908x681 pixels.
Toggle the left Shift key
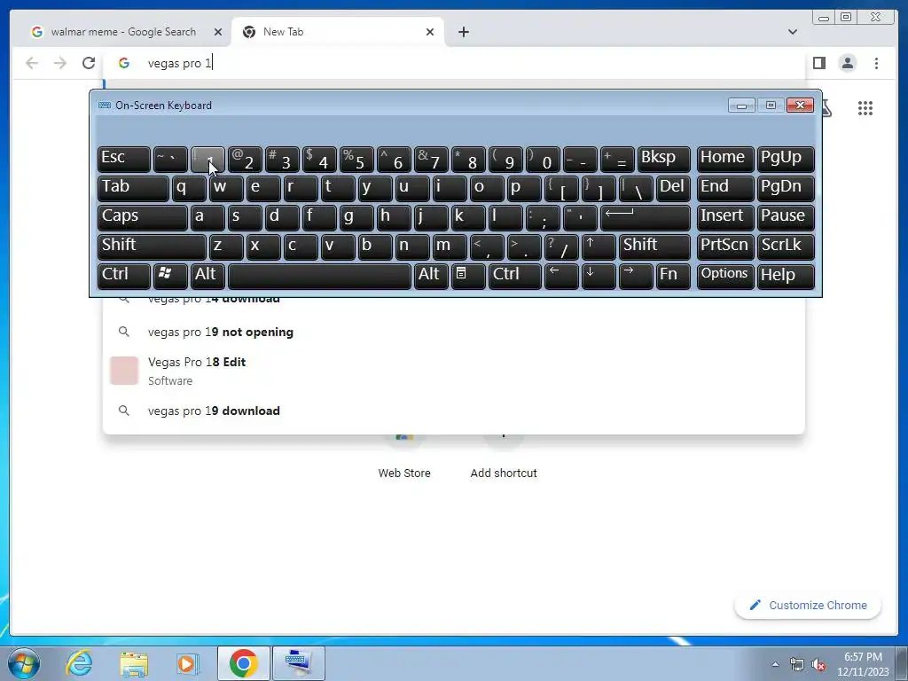pos(152,247)
